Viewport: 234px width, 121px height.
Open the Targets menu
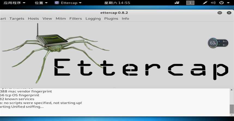[x=17, y=19]
